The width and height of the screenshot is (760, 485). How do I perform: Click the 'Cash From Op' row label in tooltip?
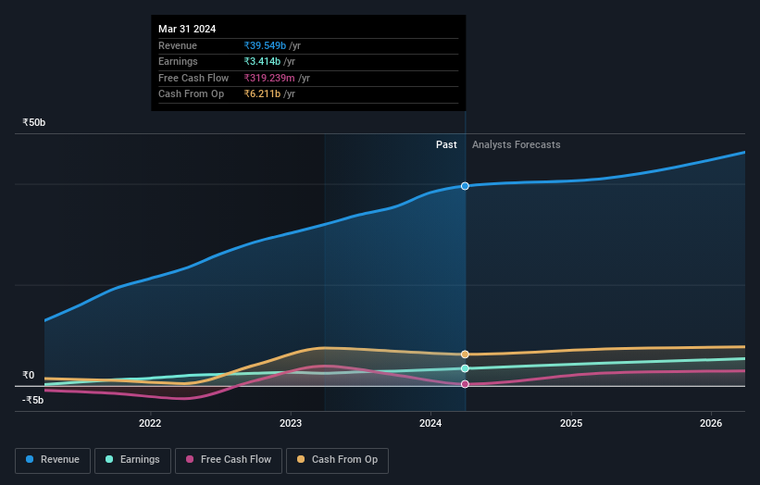pyautogui.click(x=191, y=94)
